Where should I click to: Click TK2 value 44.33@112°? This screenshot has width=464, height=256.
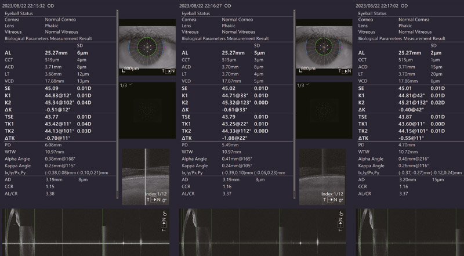pyautogui.click(x=236, y=131)
